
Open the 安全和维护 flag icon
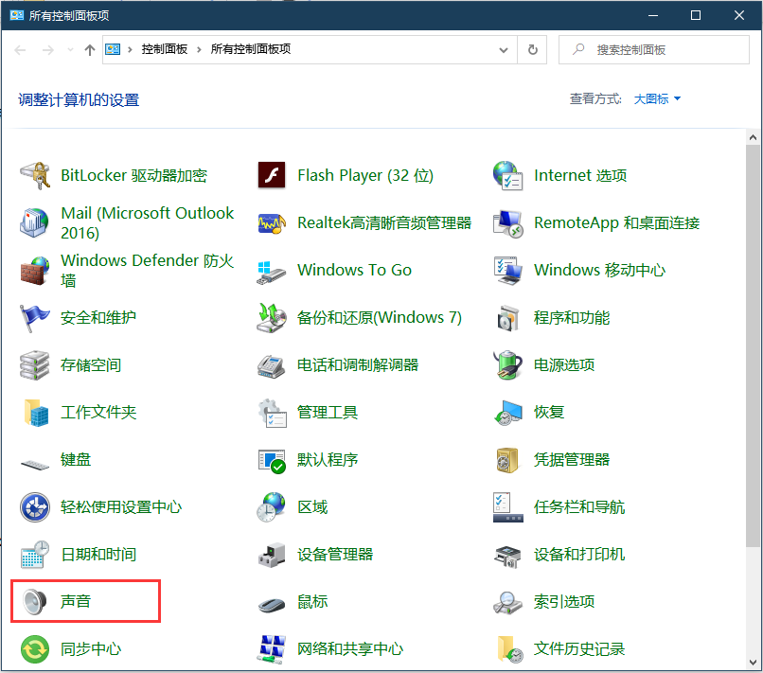[x=35, y=318]
